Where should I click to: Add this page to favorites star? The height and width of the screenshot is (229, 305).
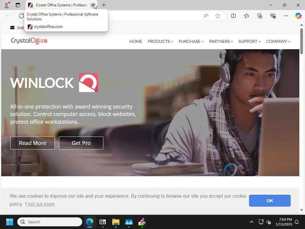coord(218,16)
